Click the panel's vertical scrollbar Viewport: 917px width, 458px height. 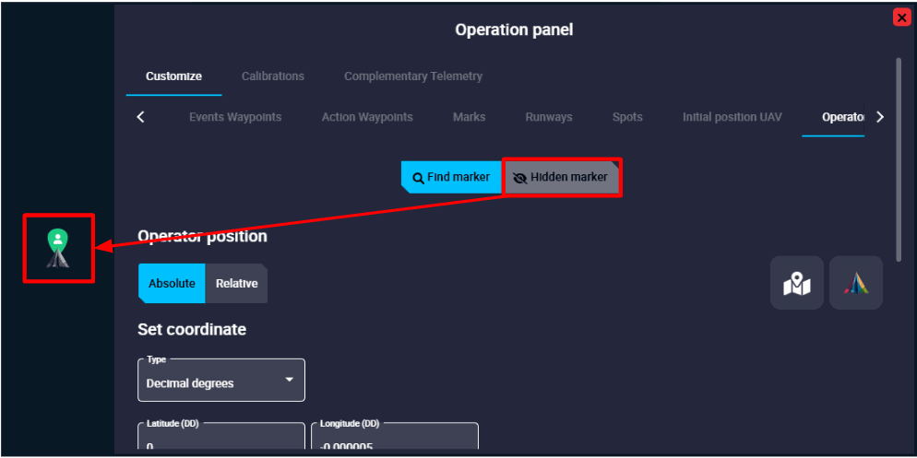pos(898,157)
